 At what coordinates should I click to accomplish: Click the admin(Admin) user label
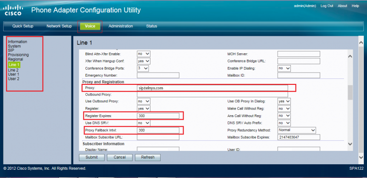[305, 6]
